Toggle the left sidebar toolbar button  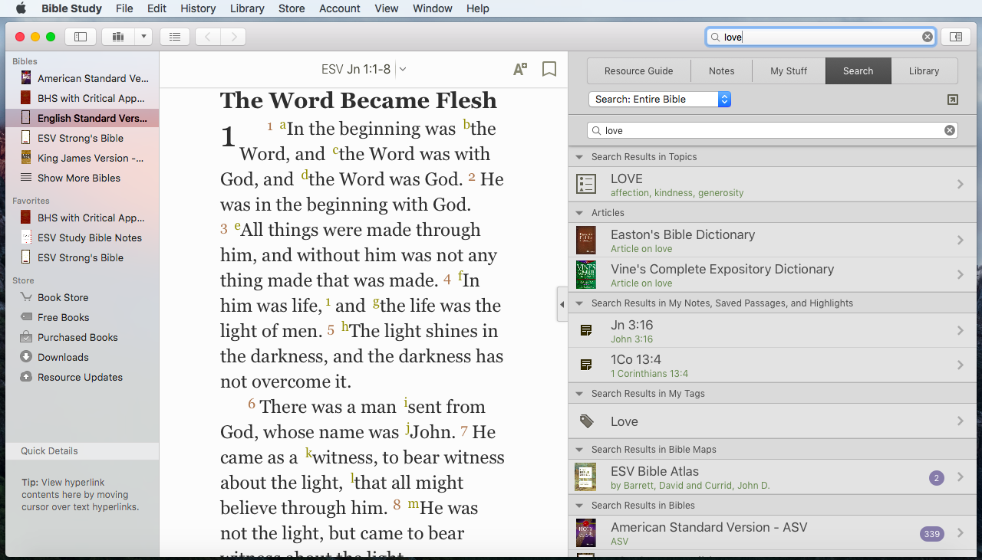point(81,36)
